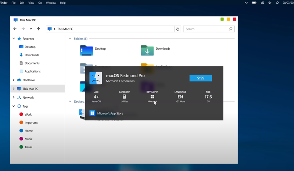This screenshot has width=294, height=171.
Task: Select Applications in the Favorites sidebar
Action: (32, 71)
